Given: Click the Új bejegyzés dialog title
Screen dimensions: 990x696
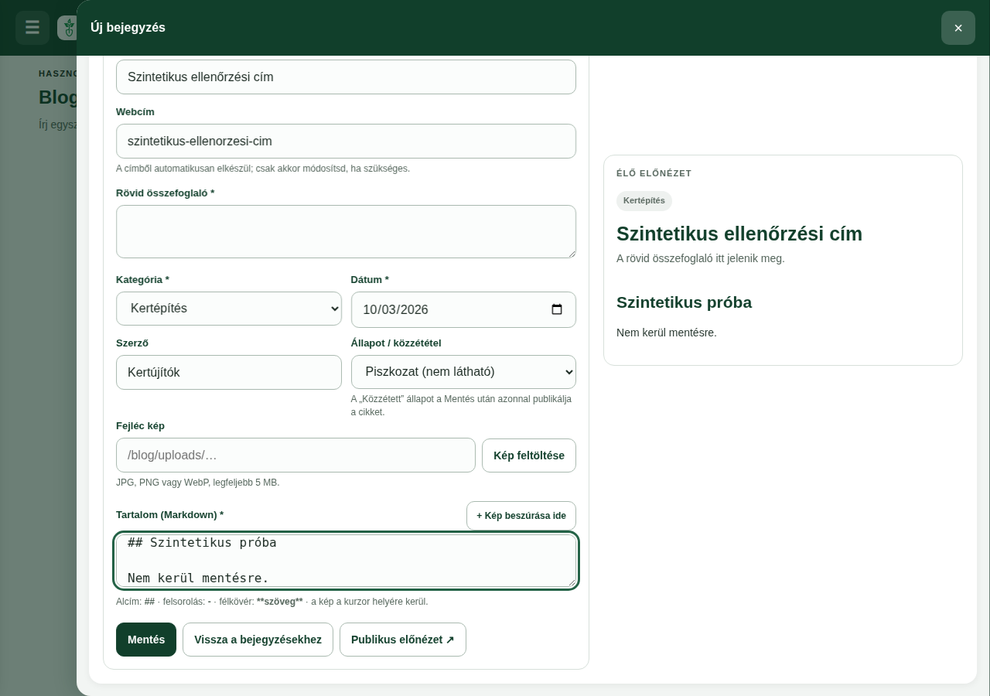Looking at the screenshot, I should [128, 28].
